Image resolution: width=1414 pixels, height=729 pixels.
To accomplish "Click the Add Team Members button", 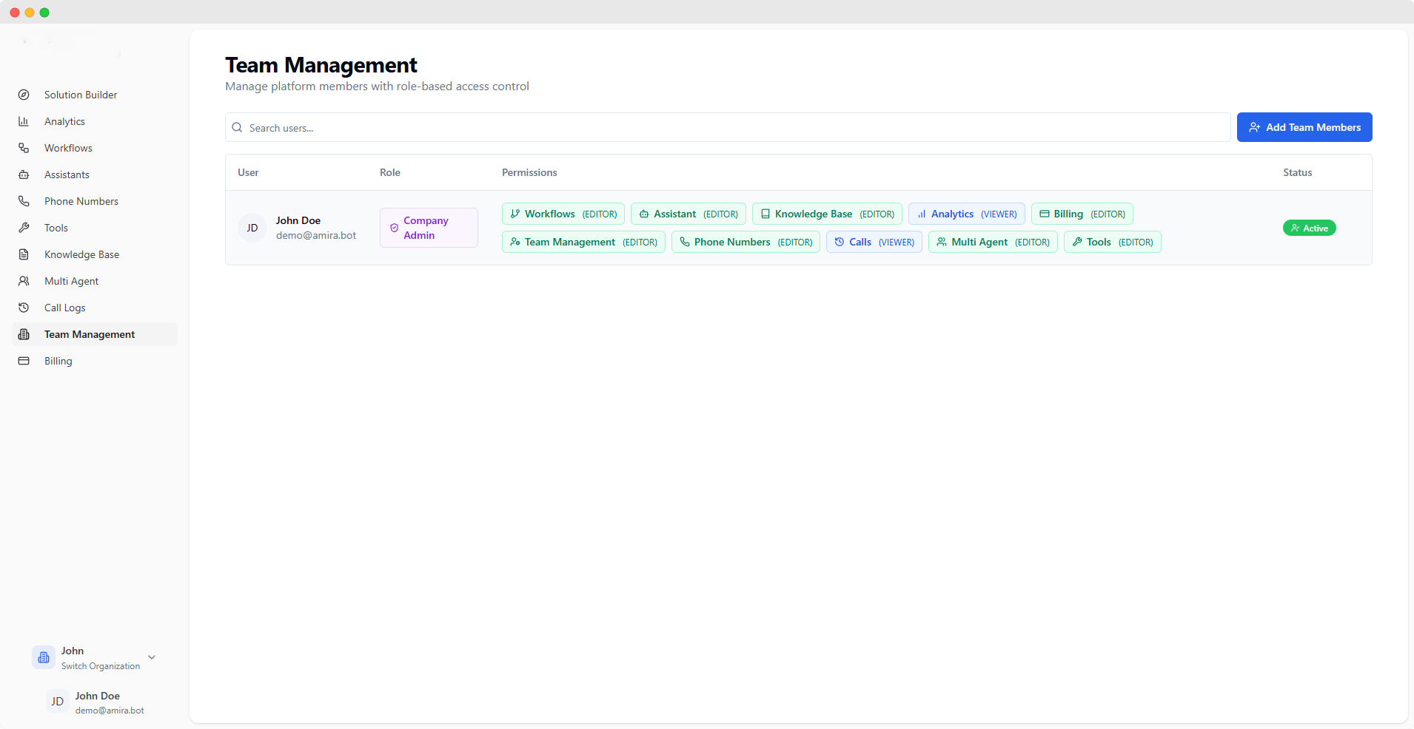I will pos(1304,127).
